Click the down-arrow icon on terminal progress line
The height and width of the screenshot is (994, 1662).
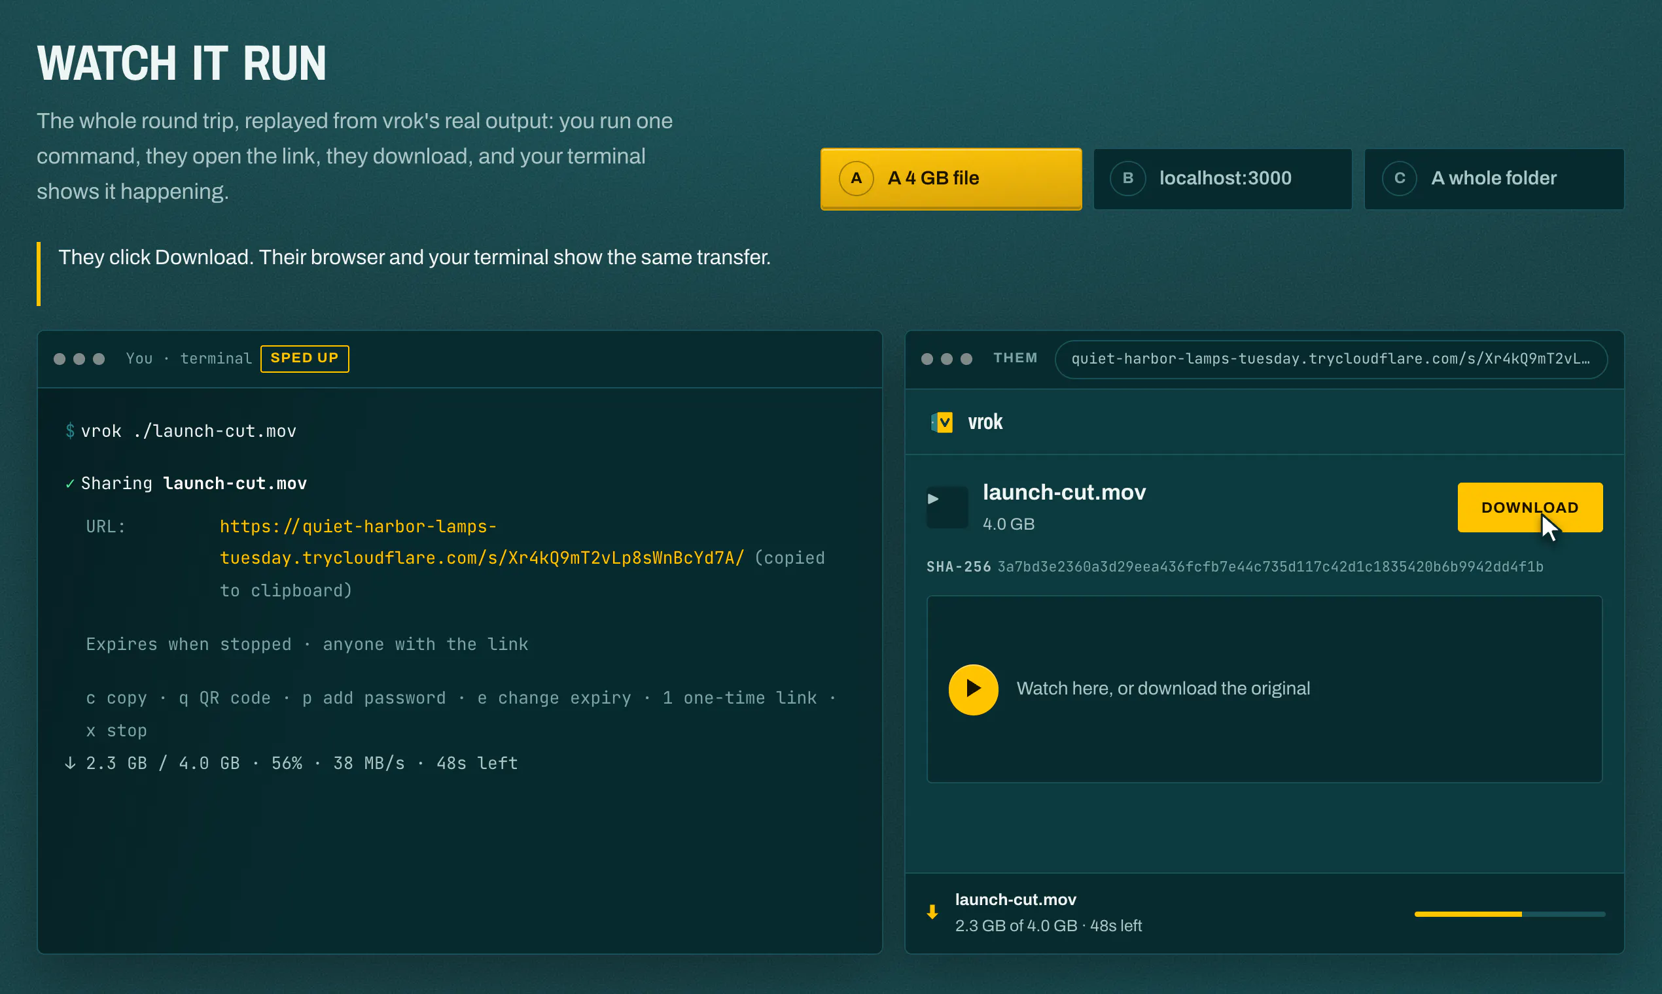coord(70,763)
